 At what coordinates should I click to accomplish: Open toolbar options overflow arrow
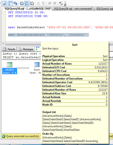pos(65,4)
